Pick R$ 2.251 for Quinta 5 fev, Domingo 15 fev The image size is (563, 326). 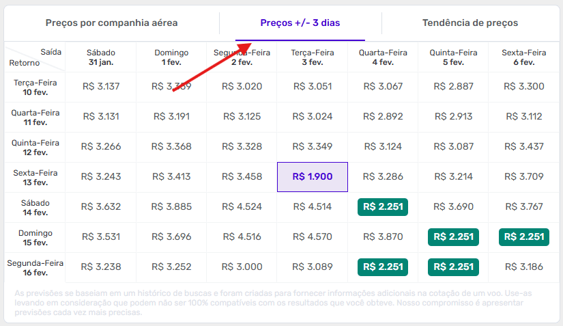click(453, 237)
